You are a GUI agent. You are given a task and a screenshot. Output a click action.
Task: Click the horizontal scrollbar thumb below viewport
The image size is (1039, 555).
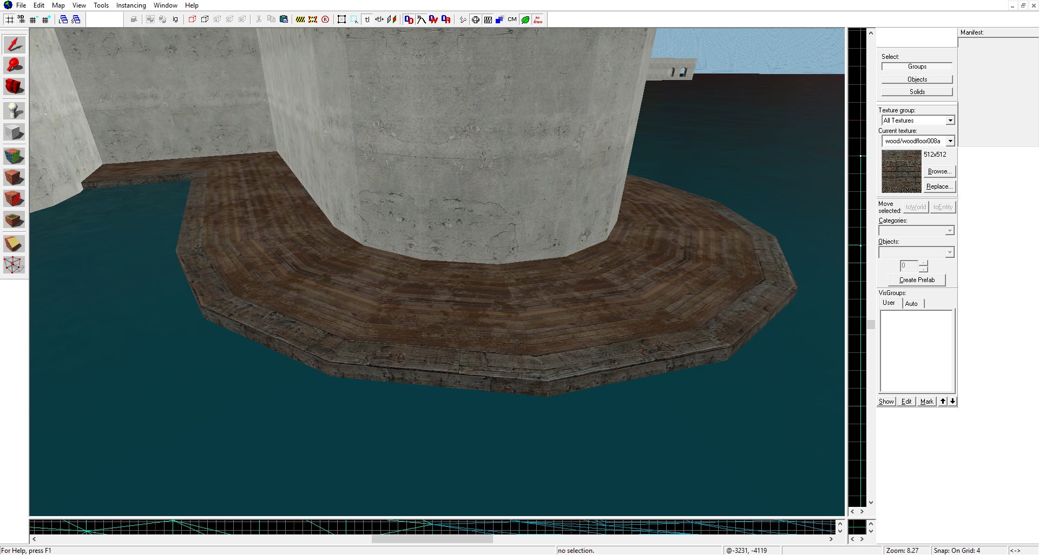[432, 539]
